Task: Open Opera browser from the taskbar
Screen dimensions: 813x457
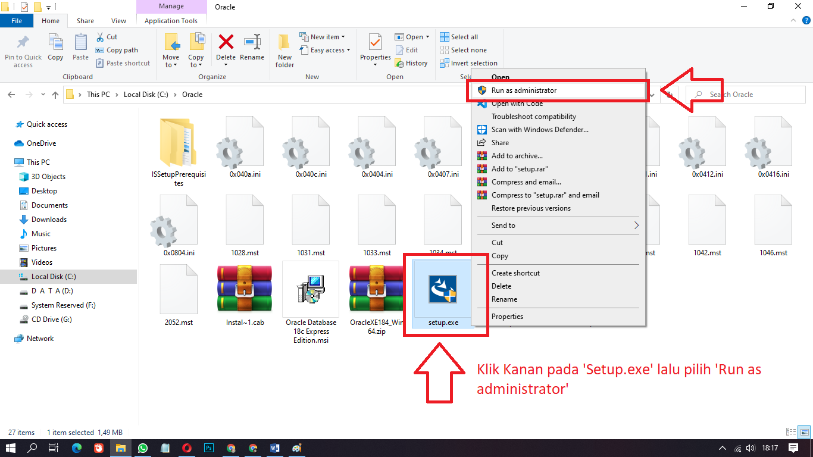Action: (187, 448)
